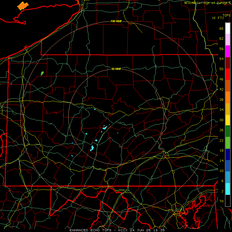232x232 pixels.
Task: Click the '66' legend value
Action: (221, 28)
